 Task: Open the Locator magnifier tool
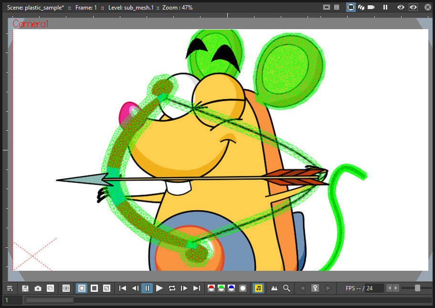pyautogui.click(x=286, y=288)
